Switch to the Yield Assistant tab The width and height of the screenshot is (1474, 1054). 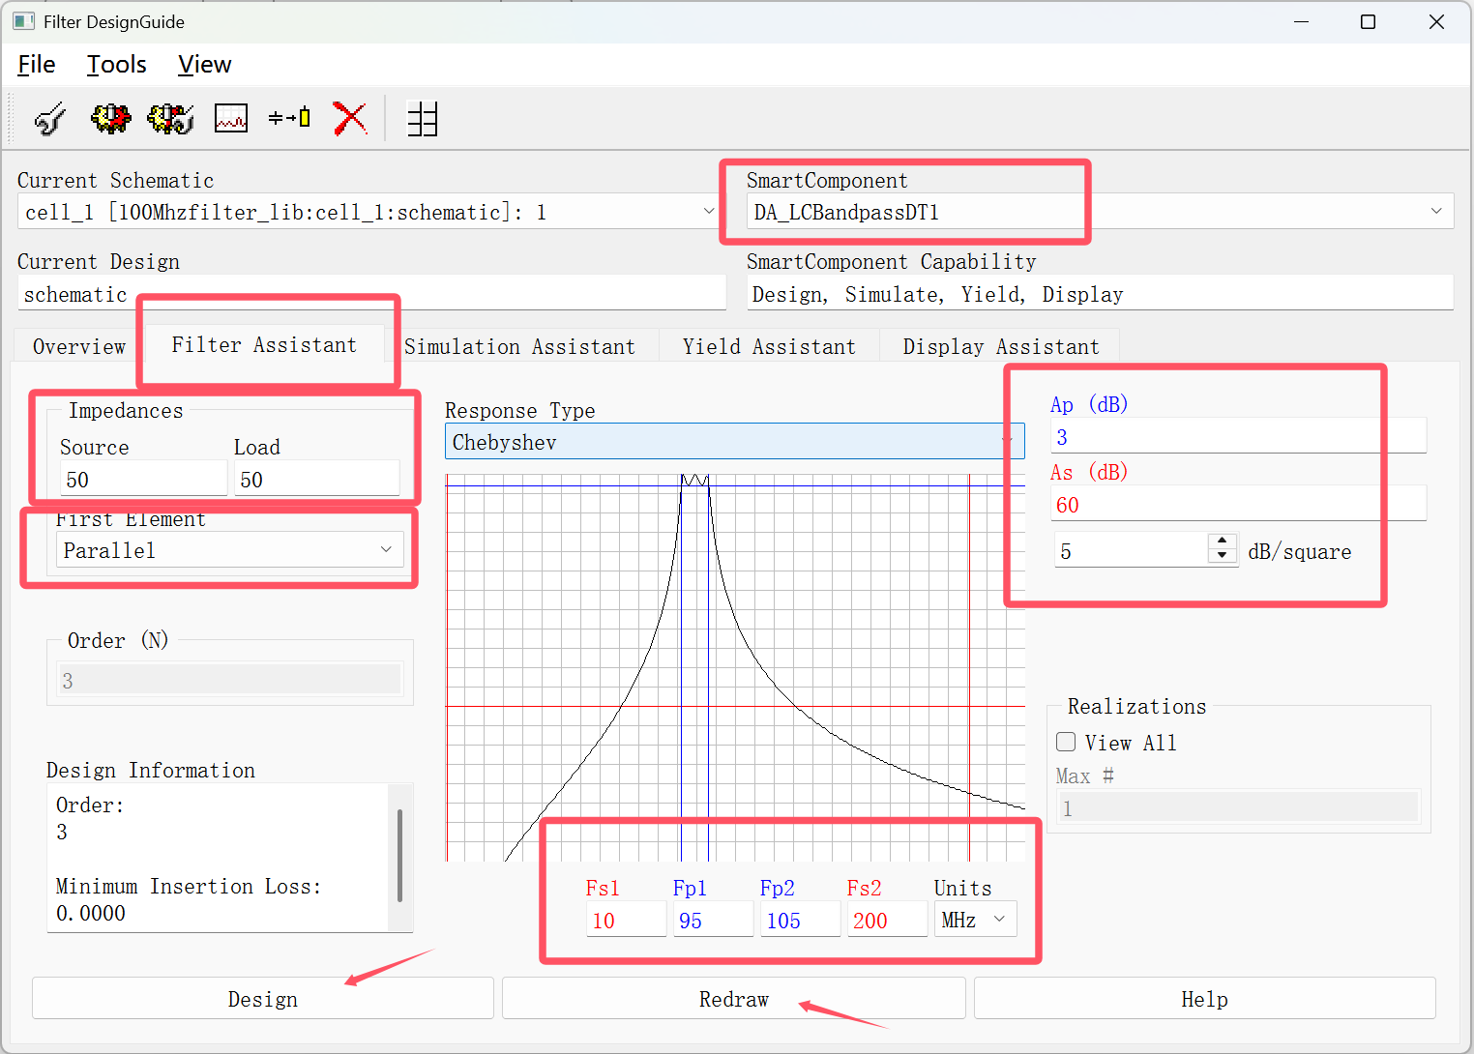click(769, 347)
